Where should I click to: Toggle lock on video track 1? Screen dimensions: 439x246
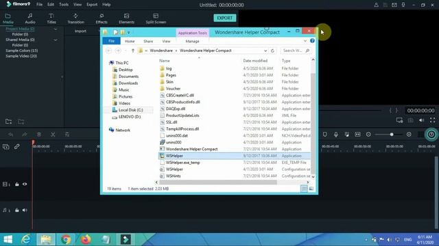point(17,184)
